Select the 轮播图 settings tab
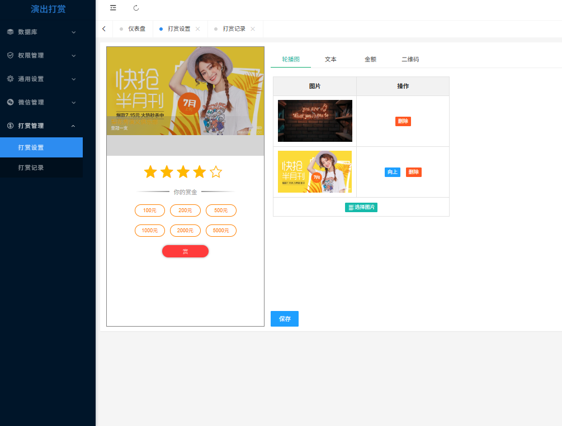This screenshot has width=562, height=426. coord(291,59)
